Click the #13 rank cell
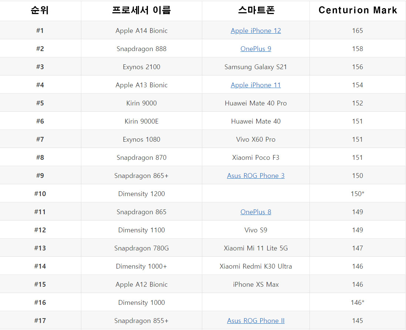406x330 pixels. point(40,248)
